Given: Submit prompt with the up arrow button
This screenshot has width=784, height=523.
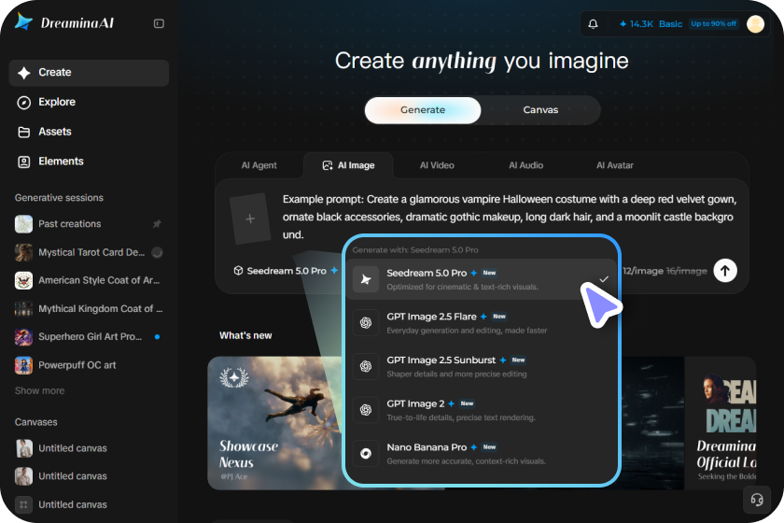Looking at the screenshot, I should tap(725, 271).
